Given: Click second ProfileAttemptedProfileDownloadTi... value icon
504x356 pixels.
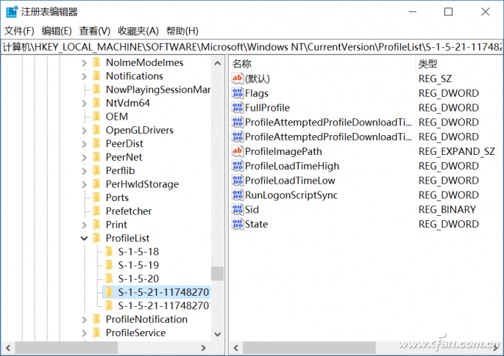Looking at the screenshot, I should click(237, 137).
